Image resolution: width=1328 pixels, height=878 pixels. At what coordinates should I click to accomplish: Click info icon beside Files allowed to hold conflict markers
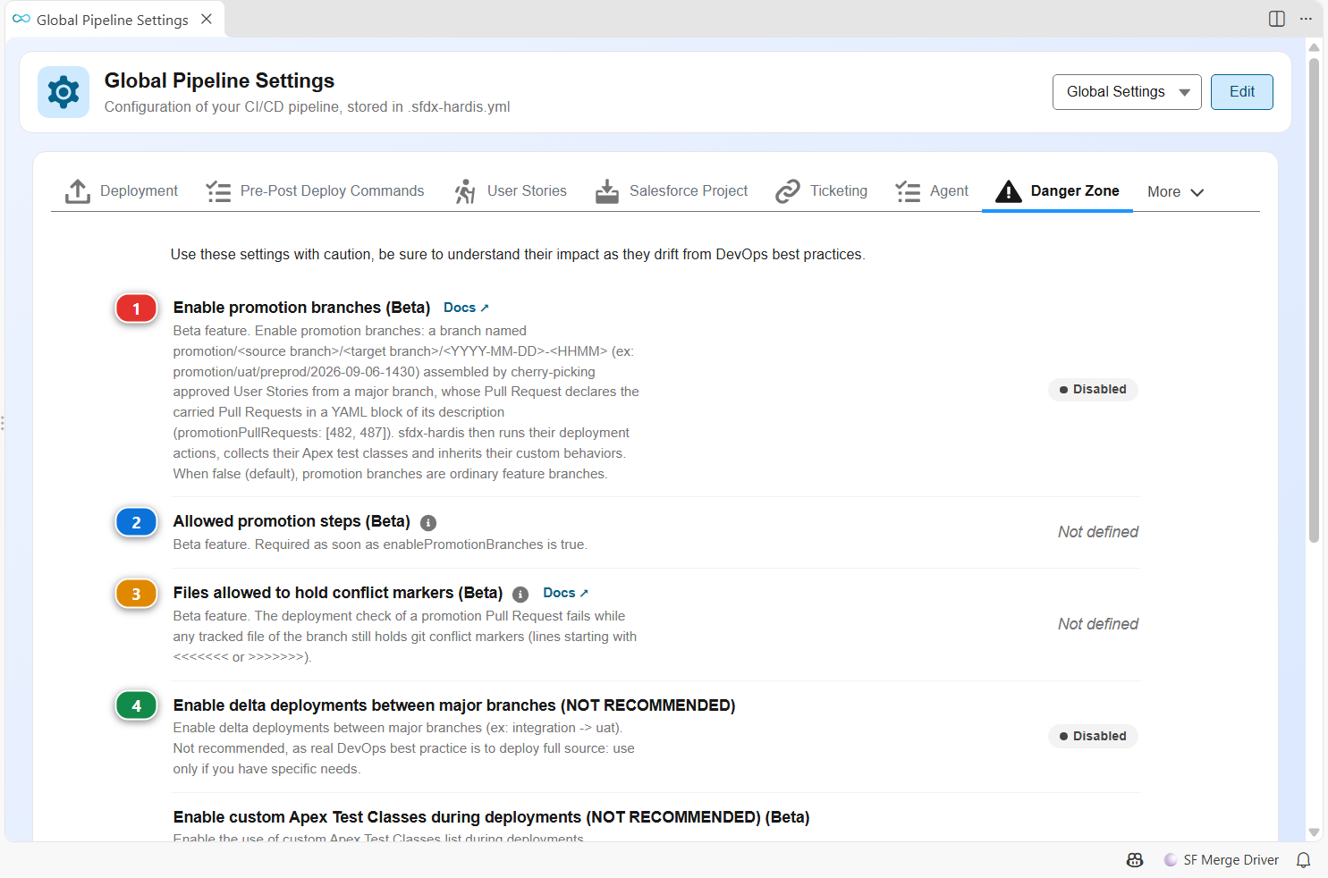click(520, 595)
